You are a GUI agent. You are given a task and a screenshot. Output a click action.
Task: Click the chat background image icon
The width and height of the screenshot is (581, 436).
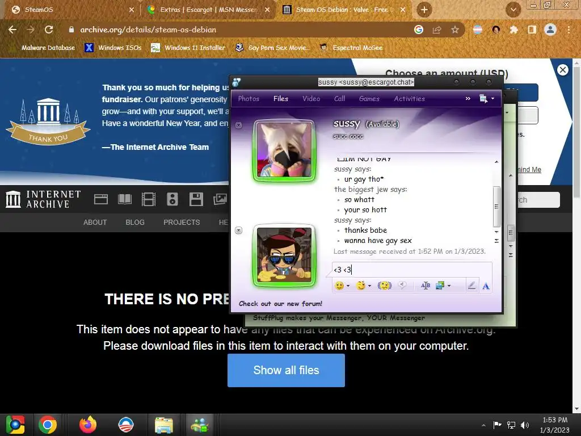(x=440, y=286)
